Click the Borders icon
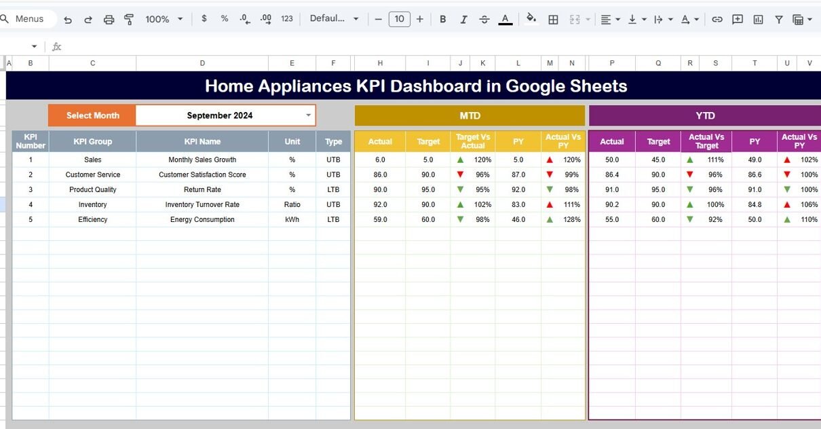The image size is (821, 429). (x=553, y=20)
